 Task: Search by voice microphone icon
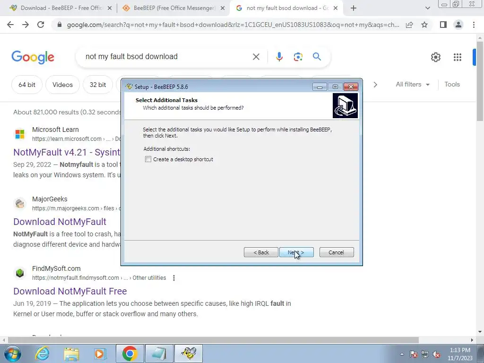click(x=279, y=57)
